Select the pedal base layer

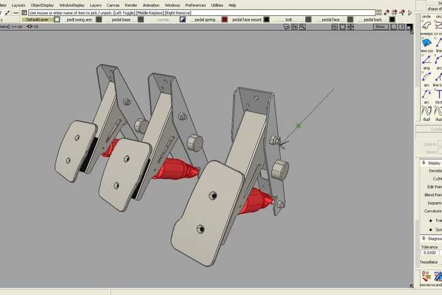pyautogui.click(x=121, y=19)
